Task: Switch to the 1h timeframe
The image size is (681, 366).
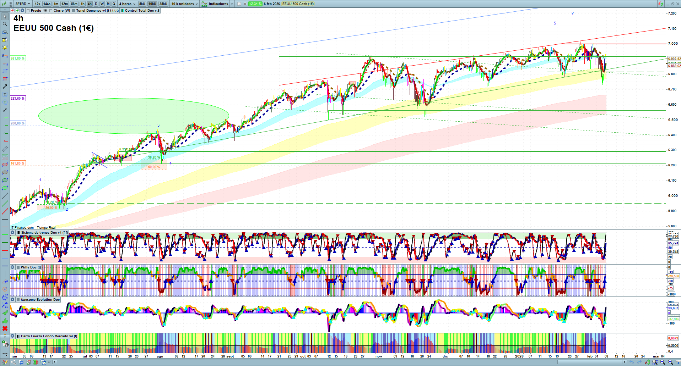Action: [x=83, y=4]
